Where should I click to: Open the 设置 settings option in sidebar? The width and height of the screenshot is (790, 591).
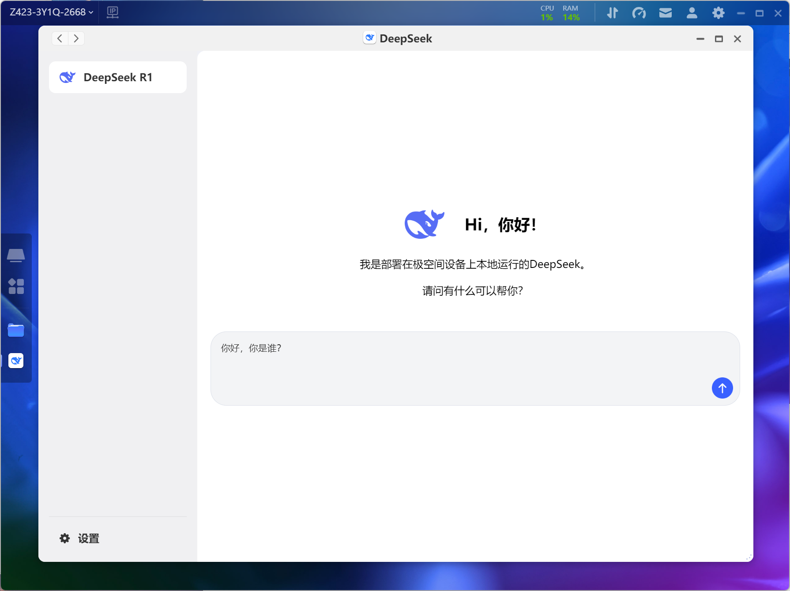(79, 538)
